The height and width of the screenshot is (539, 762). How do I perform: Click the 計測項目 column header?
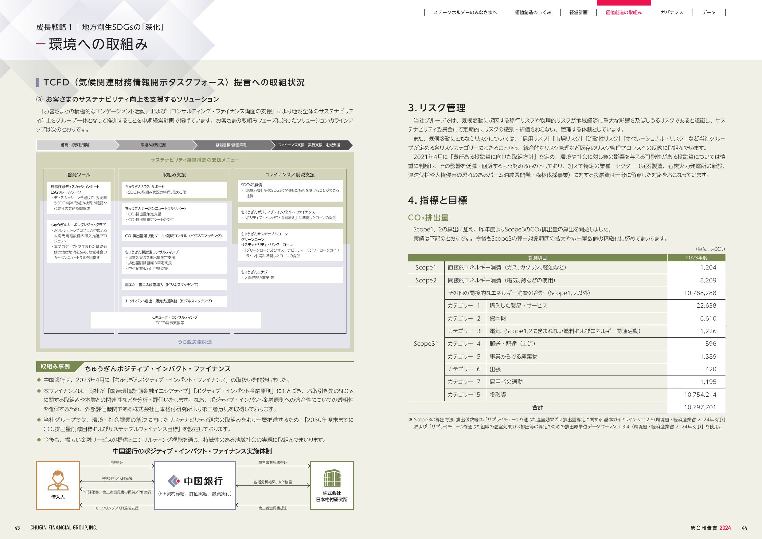[x=538, y=258]
